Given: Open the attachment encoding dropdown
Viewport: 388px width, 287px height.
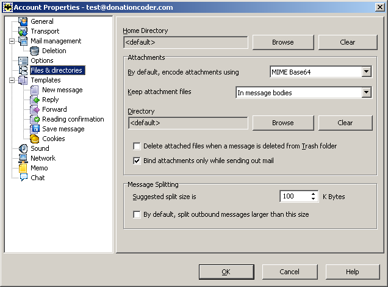Looking at the screenshot, I should coord(366,72).
